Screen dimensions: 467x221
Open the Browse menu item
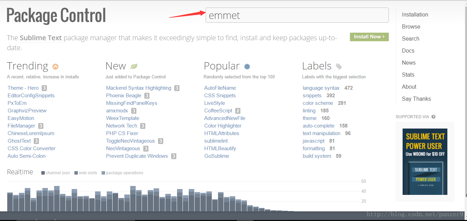[411, 26]
